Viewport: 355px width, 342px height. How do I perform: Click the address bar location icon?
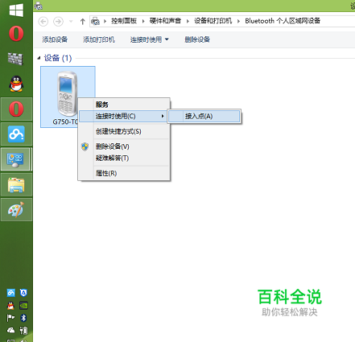coord(96,21)
